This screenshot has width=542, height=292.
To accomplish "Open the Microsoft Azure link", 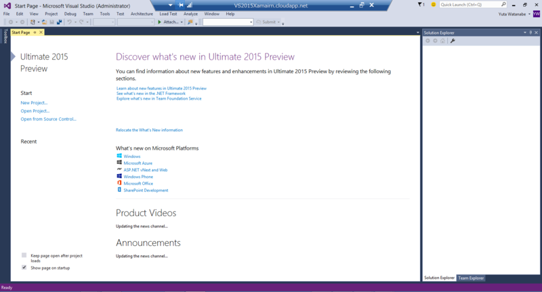I will [x=138, y=163].
